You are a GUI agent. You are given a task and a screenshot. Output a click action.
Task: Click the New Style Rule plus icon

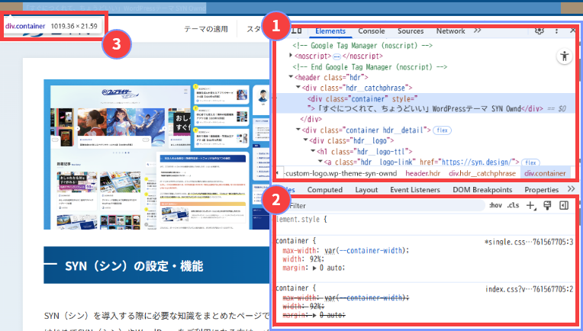[531, 206]
